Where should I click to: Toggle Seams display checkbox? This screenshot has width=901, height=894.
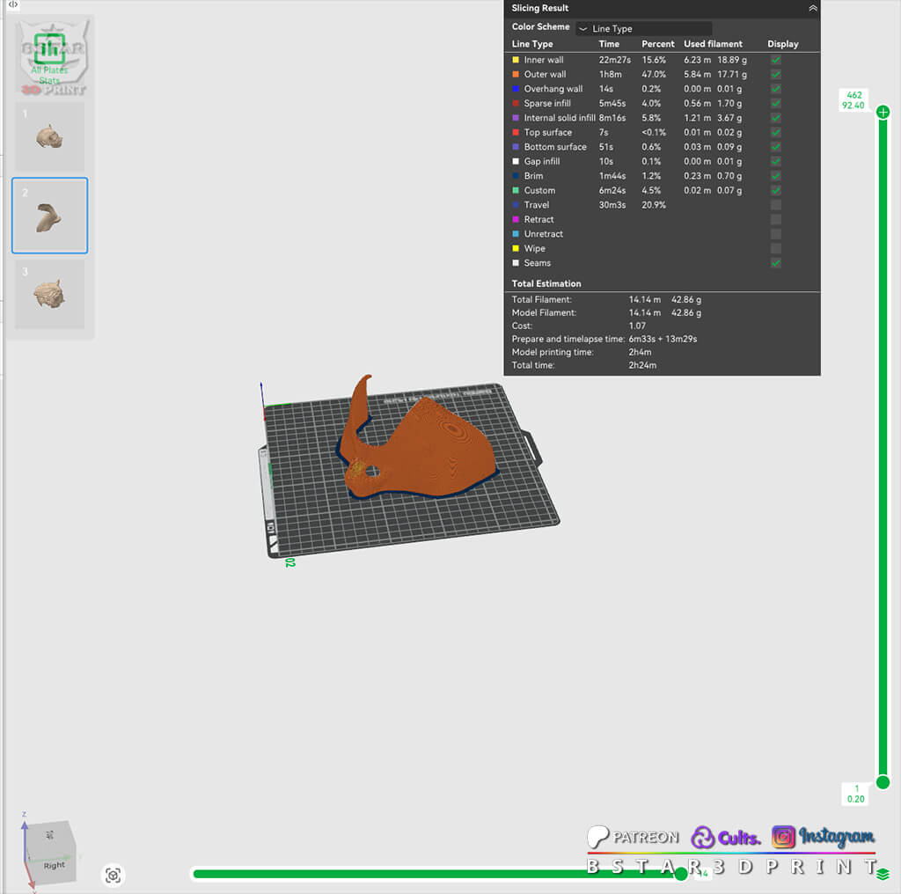click(x=776, y=263)
